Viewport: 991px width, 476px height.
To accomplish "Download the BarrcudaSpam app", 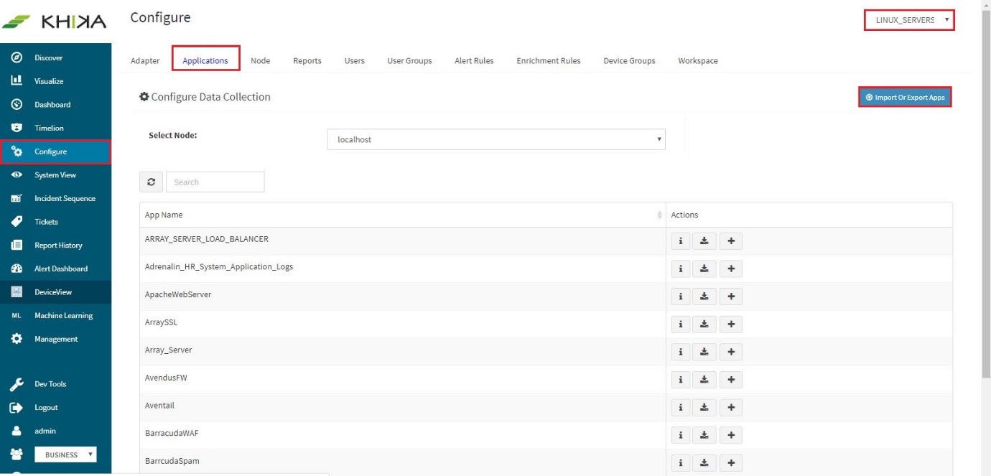I will (x=704, y=463).
